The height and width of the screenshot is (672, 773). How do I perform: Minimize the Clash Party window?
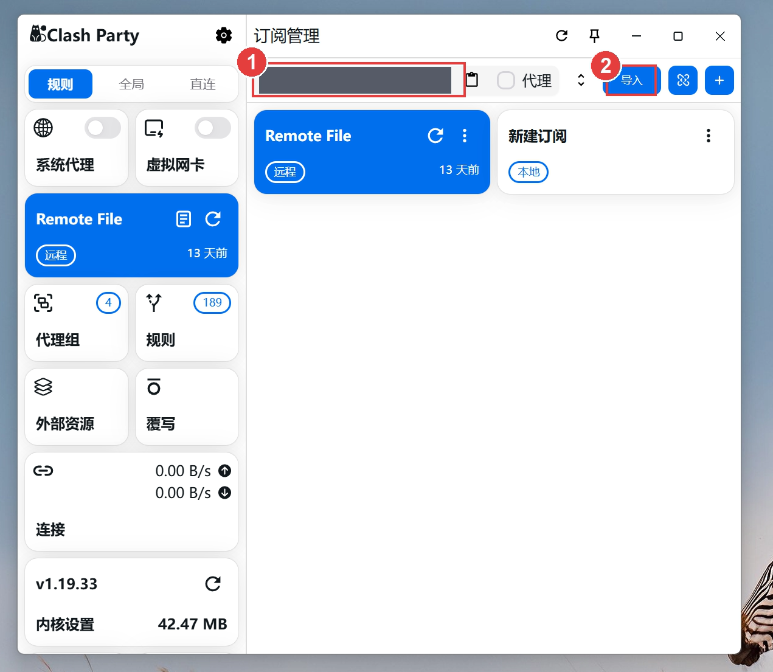click(636, 36)
